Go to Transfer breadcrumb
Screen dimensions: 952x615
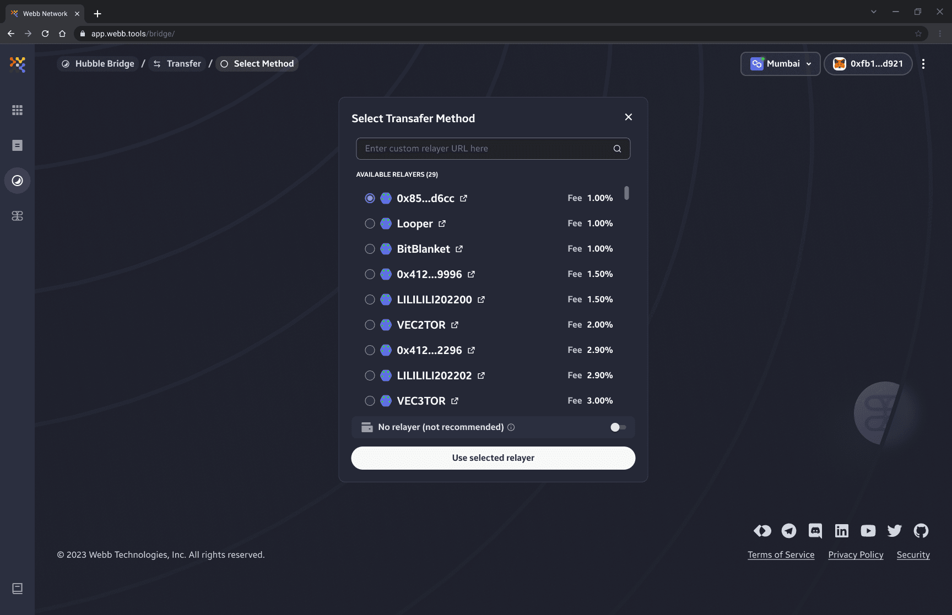point(177,64)
